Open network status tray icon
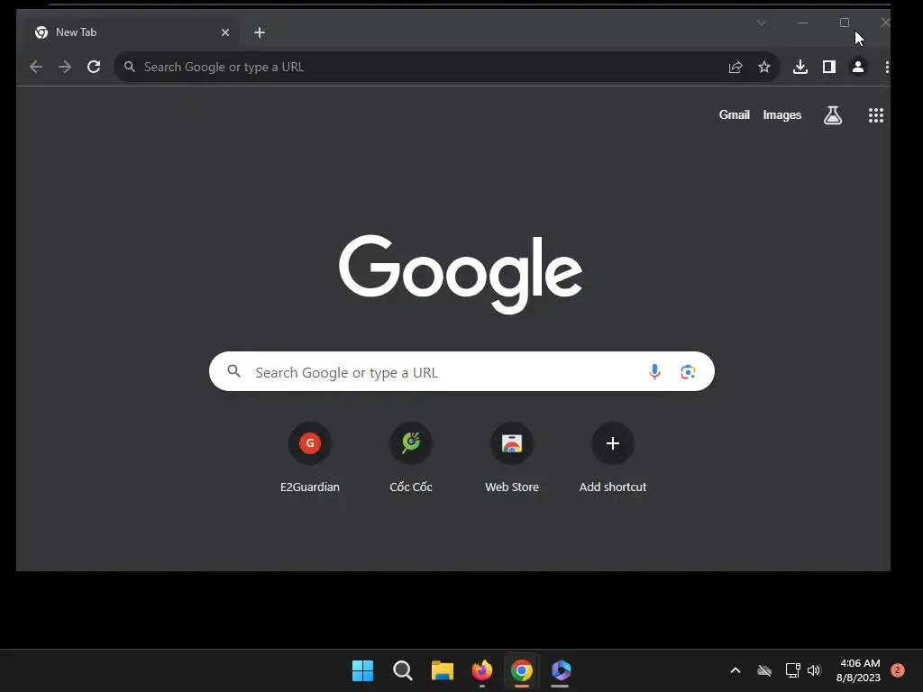 pos(792,670)
